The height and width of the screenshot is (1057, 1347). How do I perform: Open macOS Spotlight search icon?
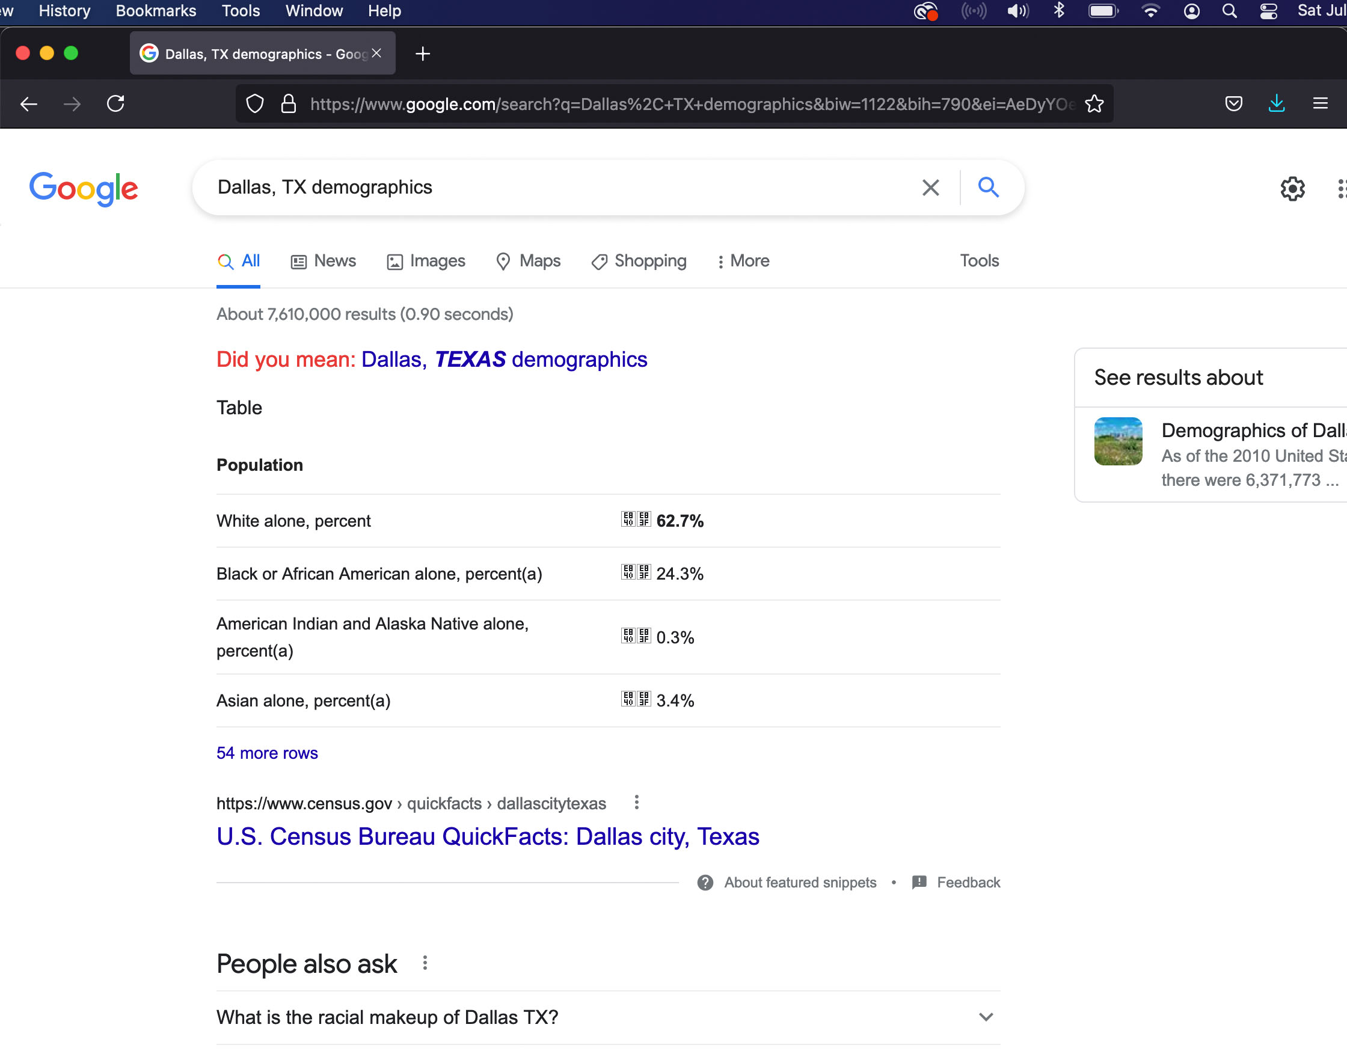tap(1229, 11)
